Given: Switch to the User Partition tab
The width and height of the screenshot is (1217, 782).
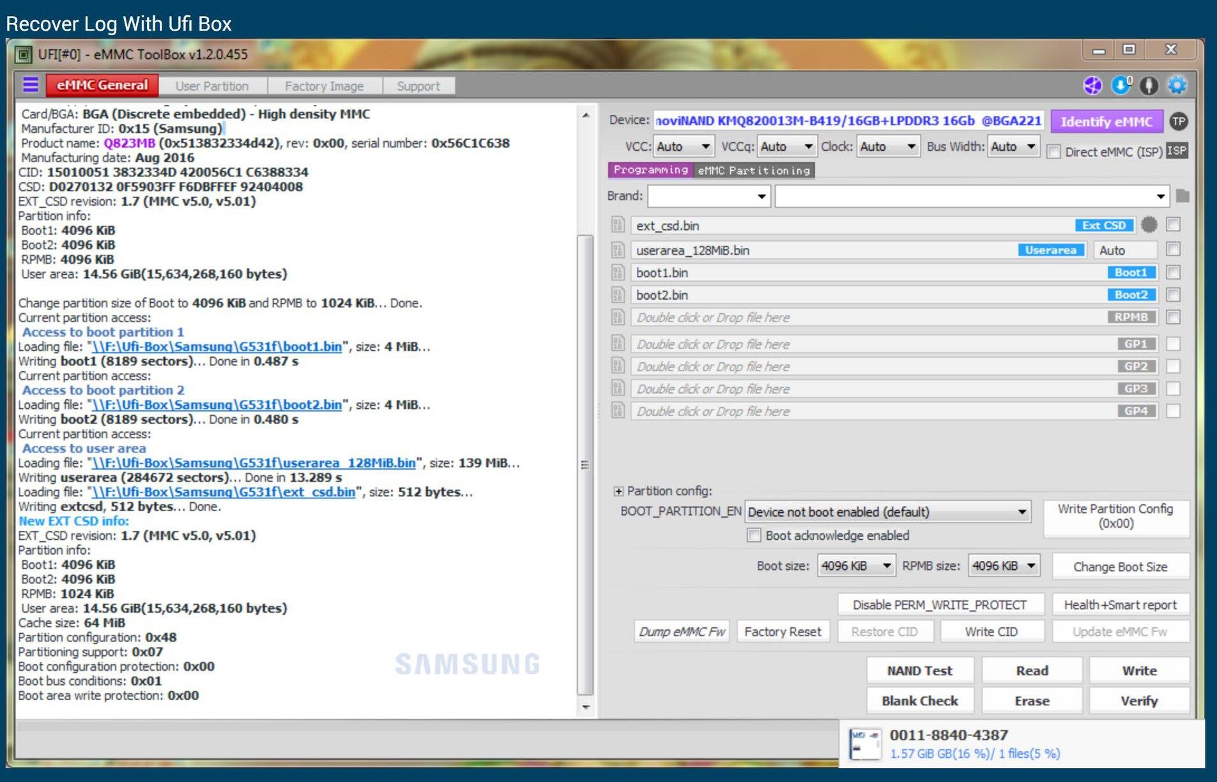Looking at the screenshot, I should tap(212, 86).
